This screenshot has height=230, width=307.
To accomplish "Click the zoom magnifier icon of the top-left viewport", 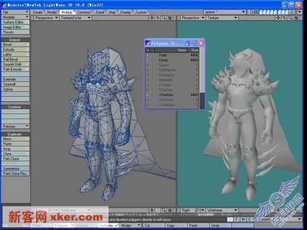I will coord(164,18).
